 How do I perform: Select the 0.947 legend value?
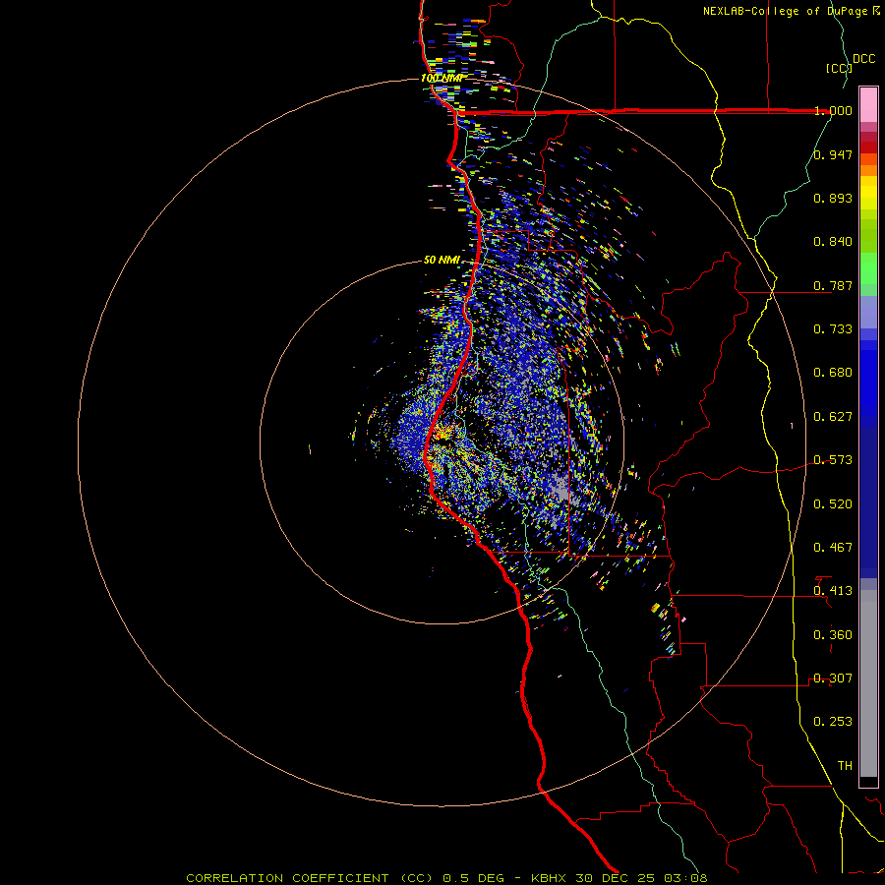833,154
